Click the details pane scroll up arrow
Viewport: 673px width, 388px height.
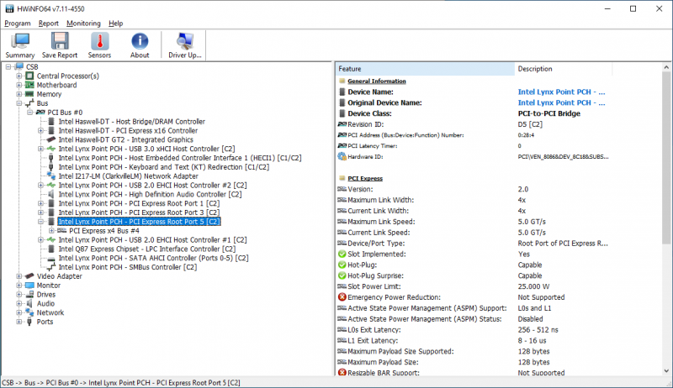pyautogui.click(x=666, y=67)
